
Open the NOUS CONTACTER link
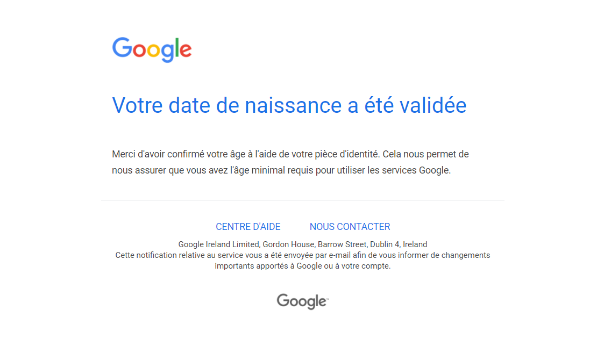point(350,227)
